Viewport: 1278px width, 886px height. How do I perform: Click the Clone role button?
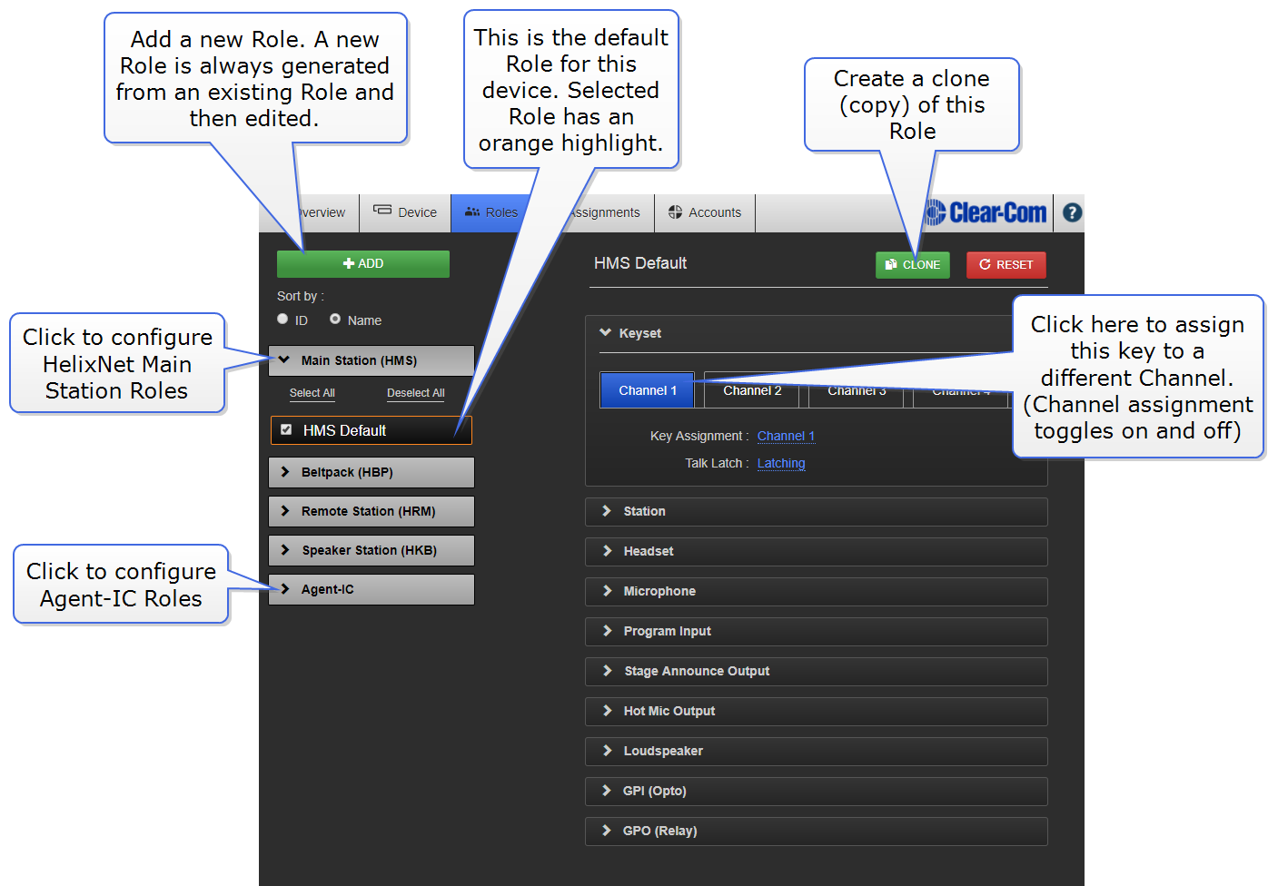912,265
